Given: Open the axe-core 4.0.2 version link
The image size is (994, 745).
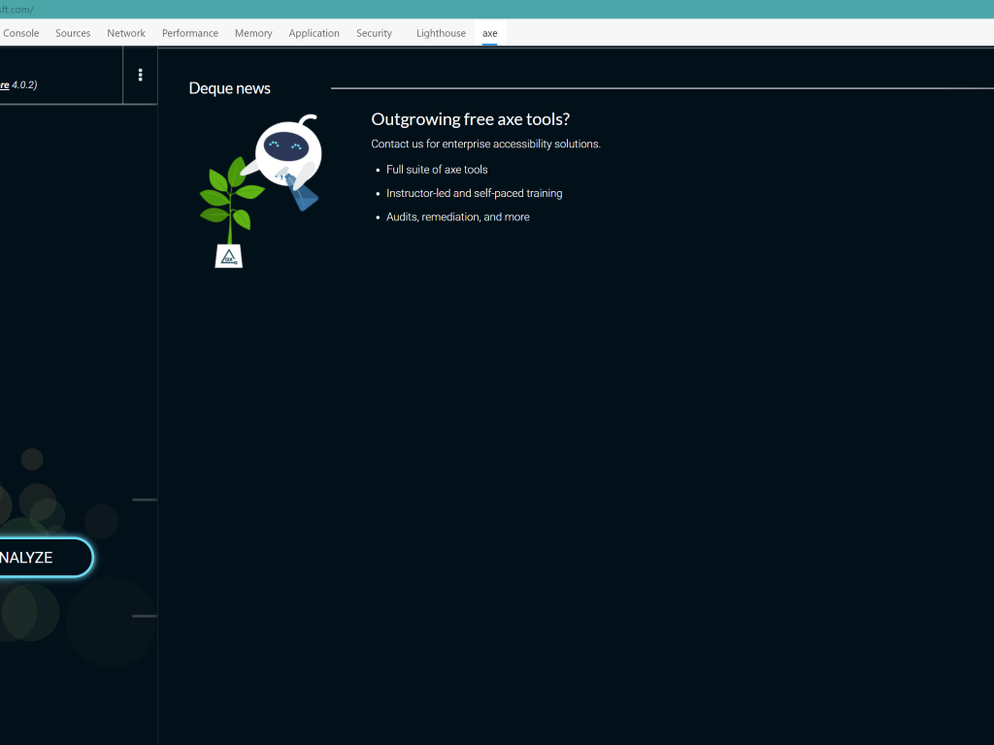Looking at the screenshot, I should 5,85.
